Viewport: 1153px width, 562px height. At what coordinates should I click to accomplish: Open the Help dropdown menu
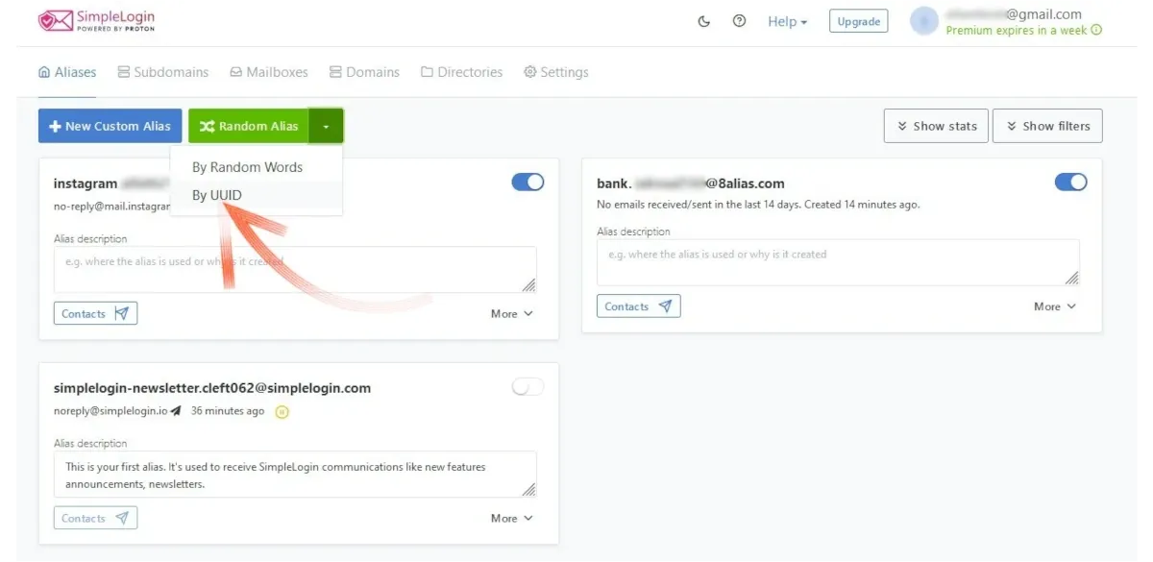pyautogui.click(x=787, y=21)
